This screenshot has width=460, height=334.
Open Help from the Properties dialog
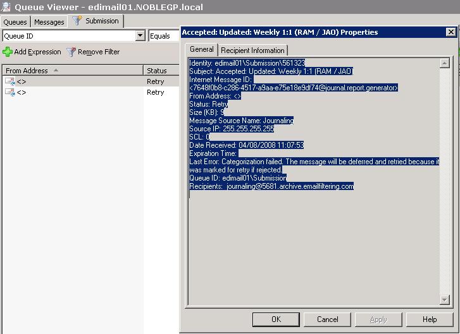coord(430,319)
